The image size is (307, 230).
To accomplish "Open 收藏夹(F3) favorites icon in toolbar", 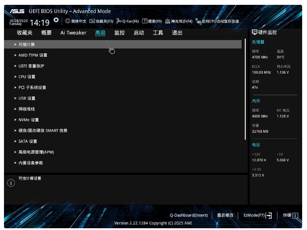I will 92,21.
